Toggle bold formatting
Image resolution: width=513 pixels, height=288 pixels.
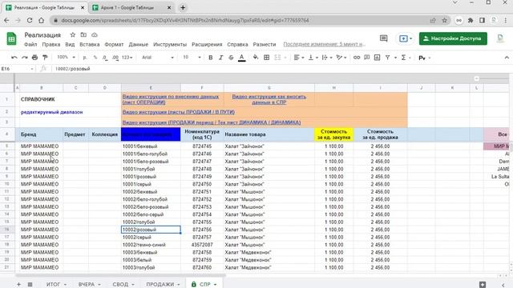pos(210,58)
